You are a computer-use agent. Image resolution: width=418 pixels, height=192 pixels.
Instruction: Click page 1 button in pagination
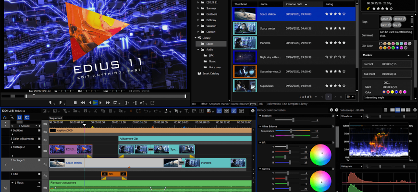coord(329,96)
